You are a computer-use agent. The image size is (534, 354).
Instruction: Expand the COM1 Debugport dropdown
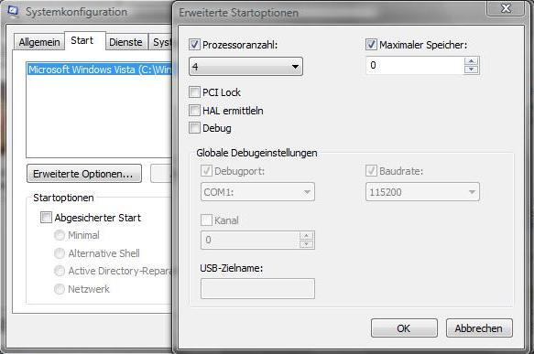pos(257,192)
